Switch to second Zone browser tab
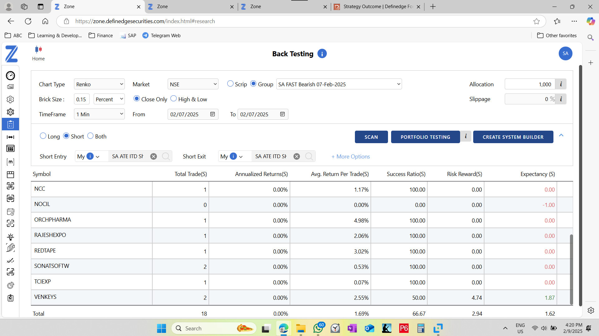Viewport: 599px width, 336px height. [191, 7]
